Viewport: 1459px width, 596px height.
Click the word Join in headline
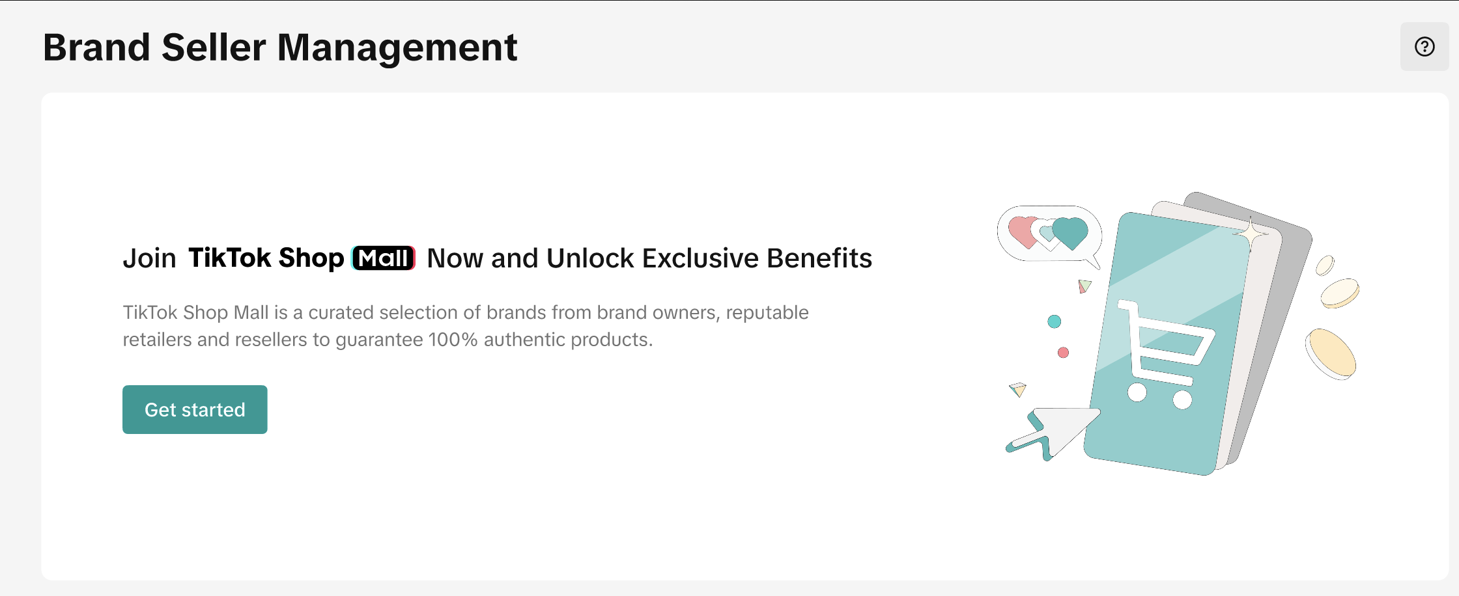(149, 258)
